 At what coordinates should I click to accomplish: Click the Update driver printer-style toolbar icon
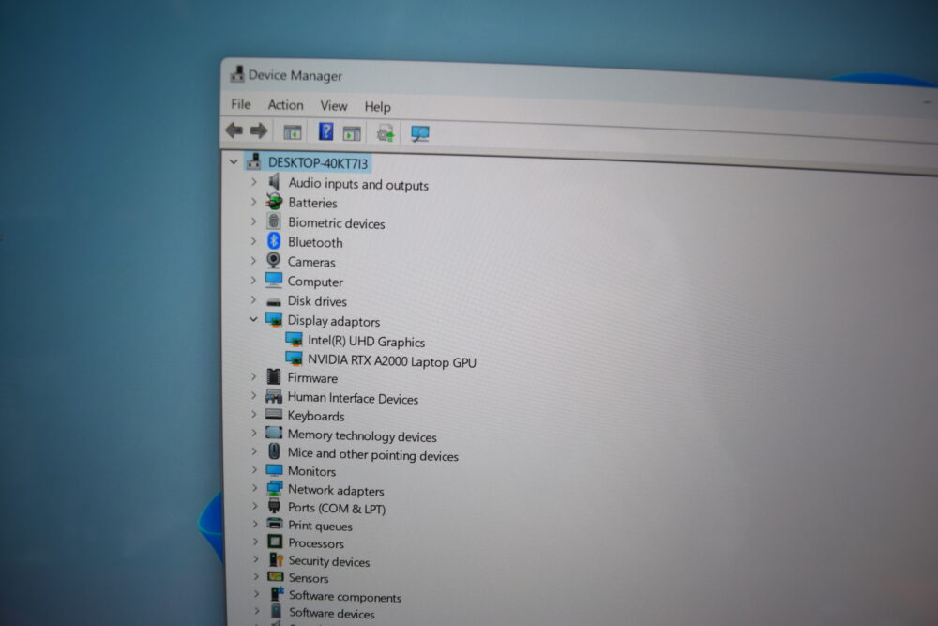click(386, 133)
